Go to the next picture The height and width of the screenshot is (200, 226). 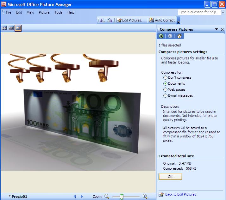[82, 197]
